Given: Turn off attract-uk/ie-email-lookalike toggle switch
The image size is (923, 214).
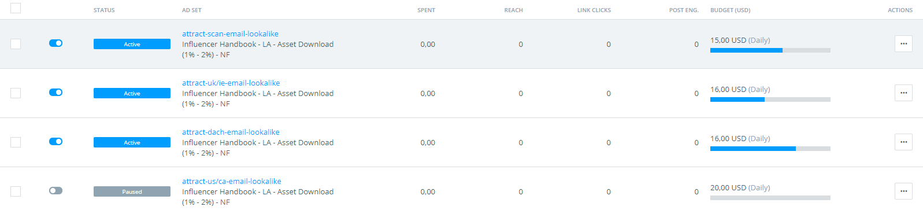Looking at the screenshot, I should click(56, 93).
